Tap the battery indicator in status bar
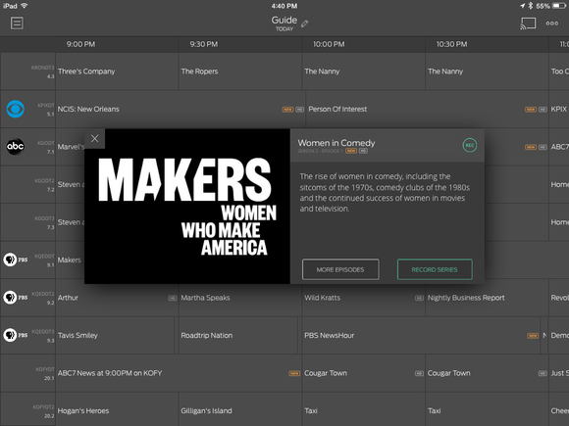Image resolution: width=569 pixels, height=426 pixels. (559, 6)
